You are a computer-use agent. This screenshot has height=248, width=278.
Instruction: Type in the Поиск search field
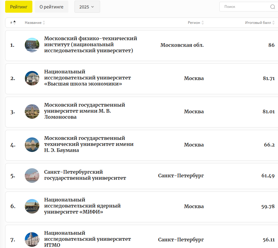pyautogui.click(x=245, y=7)
